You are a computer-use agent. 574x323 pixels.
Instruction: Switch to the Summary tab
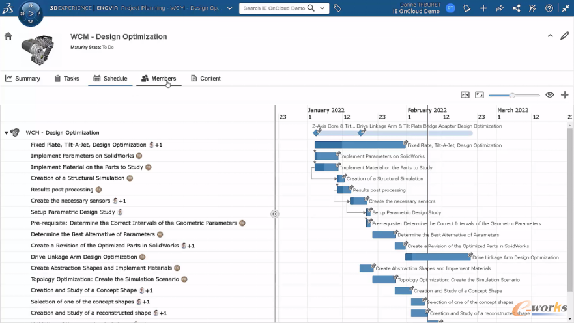23,79
